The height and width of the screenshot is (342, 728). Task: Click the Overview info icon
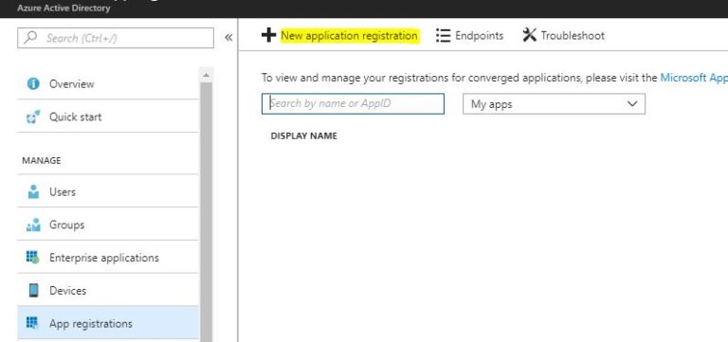click(x=33, y=84)
